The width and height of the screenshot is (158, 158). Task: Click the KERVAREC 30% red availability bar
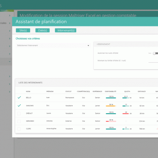click(x=111, y=121)
